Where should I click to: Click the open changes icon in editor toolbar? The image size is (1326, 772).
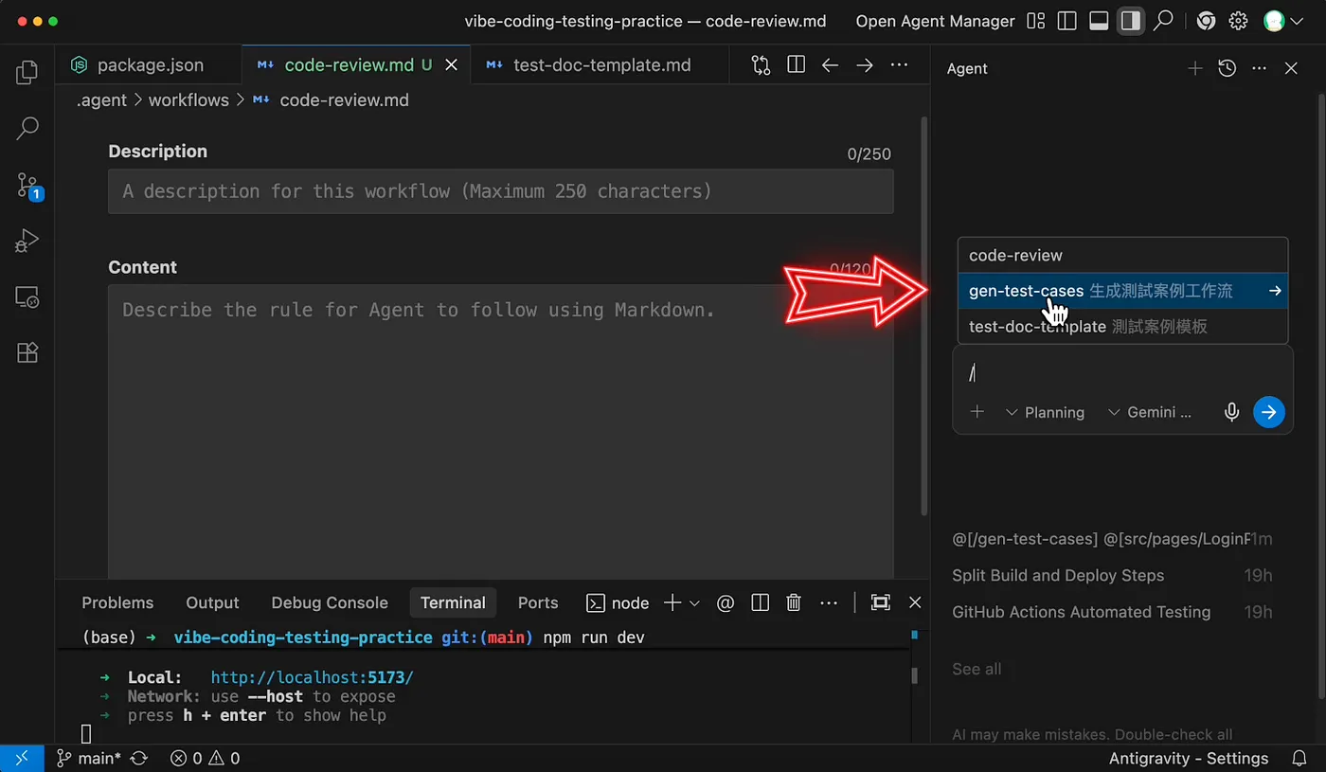tap(761, 65)
